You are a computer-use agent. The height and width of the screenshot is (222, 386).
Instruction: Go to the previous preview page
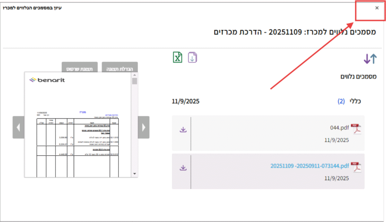point(18,127)
